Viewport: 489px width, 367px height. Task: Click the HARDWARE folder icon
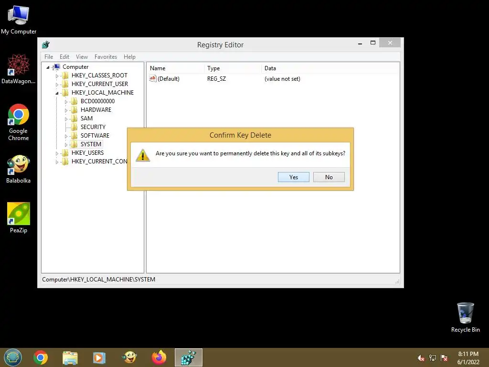point(74,109)
